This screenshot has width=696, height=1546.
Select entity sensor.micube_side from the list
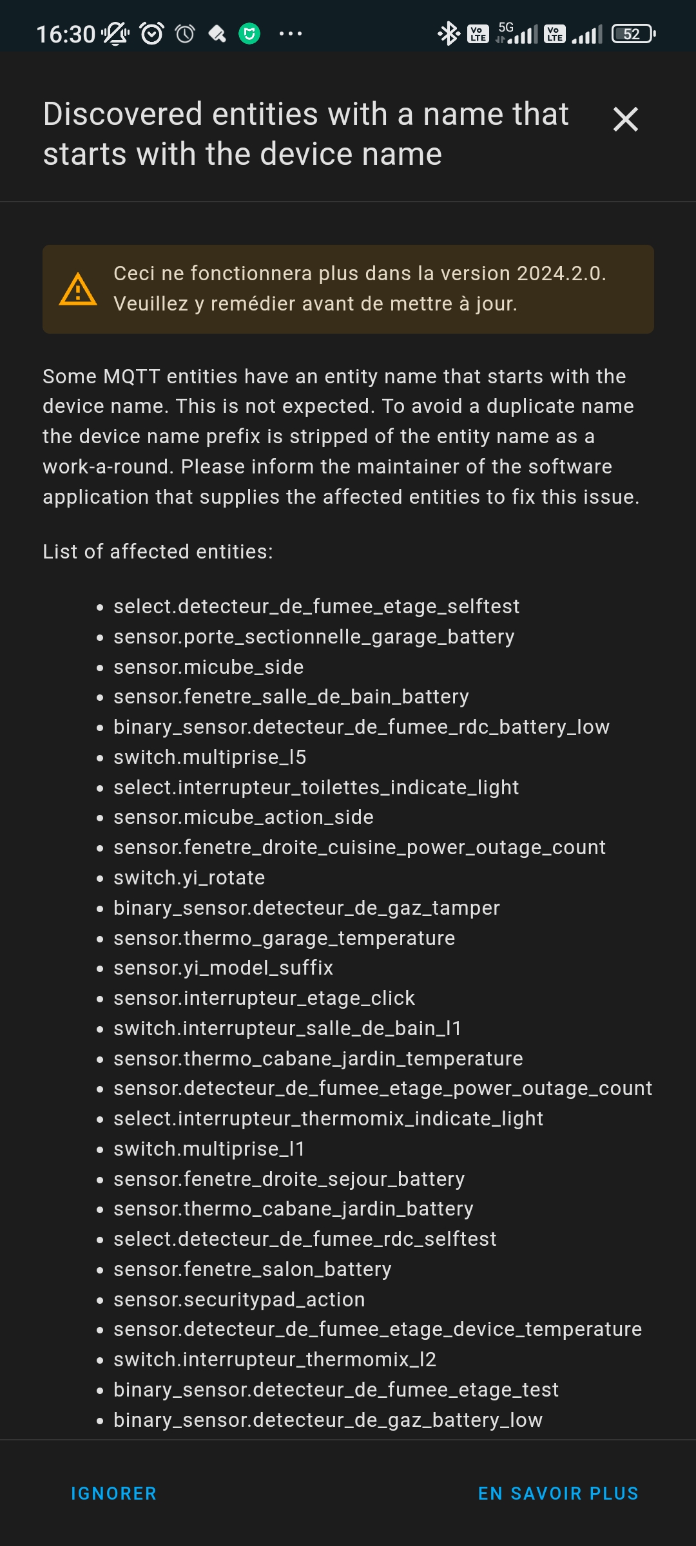pos(208,666)
